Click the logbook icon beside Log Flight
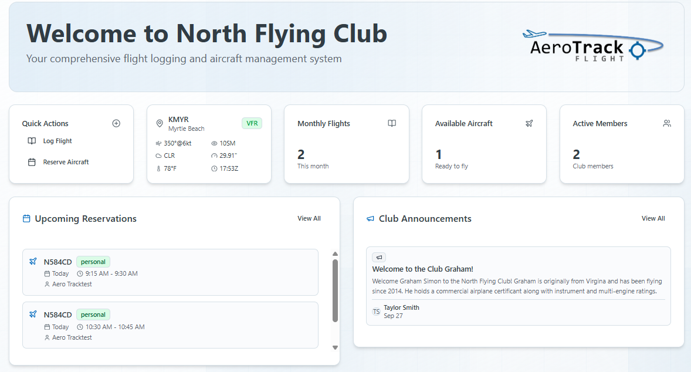 pyautogui.click(x=33, y=141)
